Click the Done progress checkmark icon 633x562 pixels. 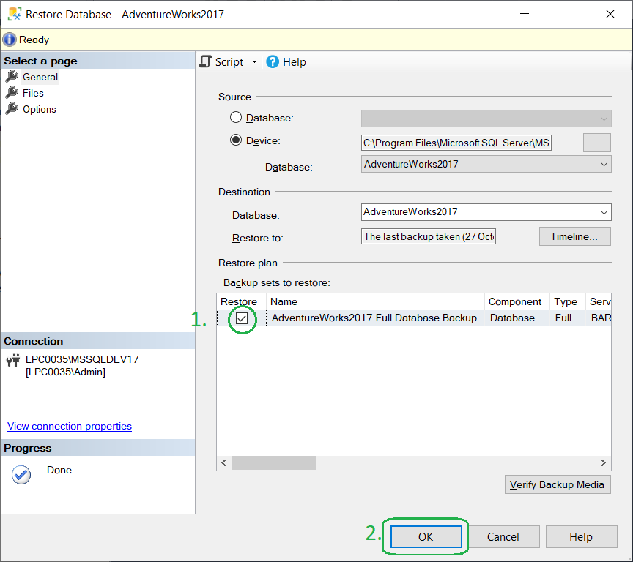click(21, 475)
